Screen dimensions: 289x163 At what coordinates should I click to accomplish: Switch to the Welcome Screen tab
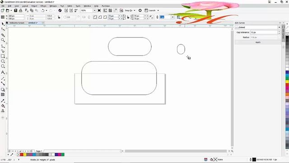coord(17,23)
